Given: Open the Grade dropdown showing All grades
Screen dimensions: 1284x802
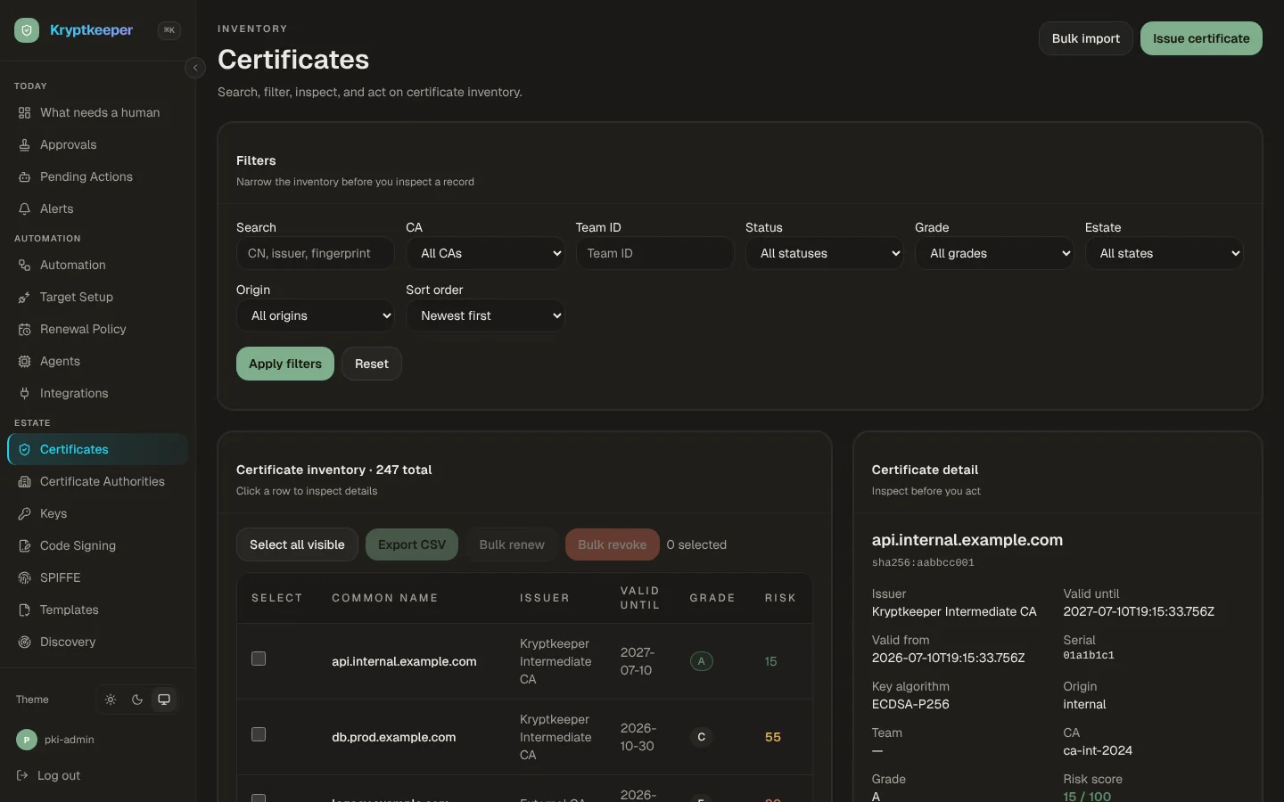Looking at the screenshot, I should [x=994, y=253].
